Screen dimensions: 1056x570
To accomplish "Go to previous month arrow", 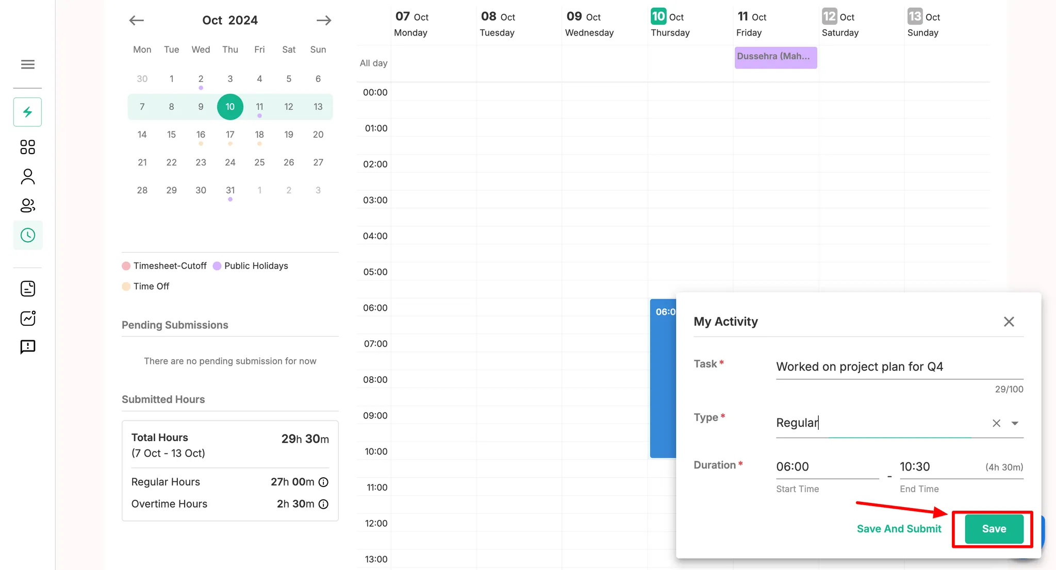I will (x=137, y=20).
